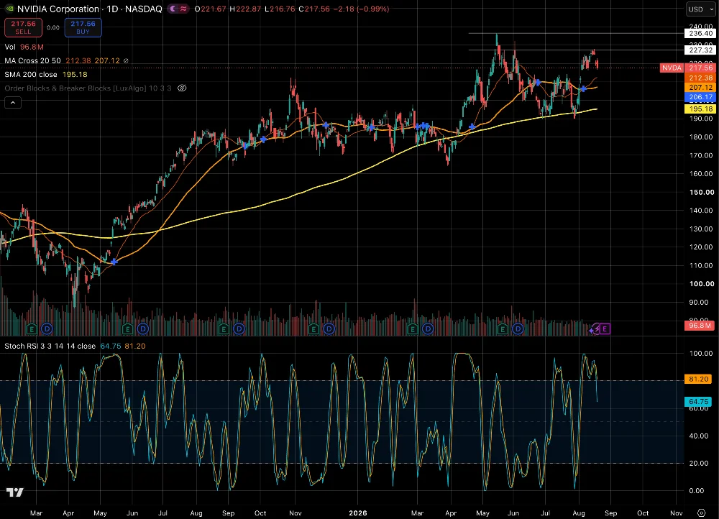The height and width of the screenshot is (519, 719).
Task: Click the NVIDIA logo beside the symbol name
Action: (x=9, y=9)
